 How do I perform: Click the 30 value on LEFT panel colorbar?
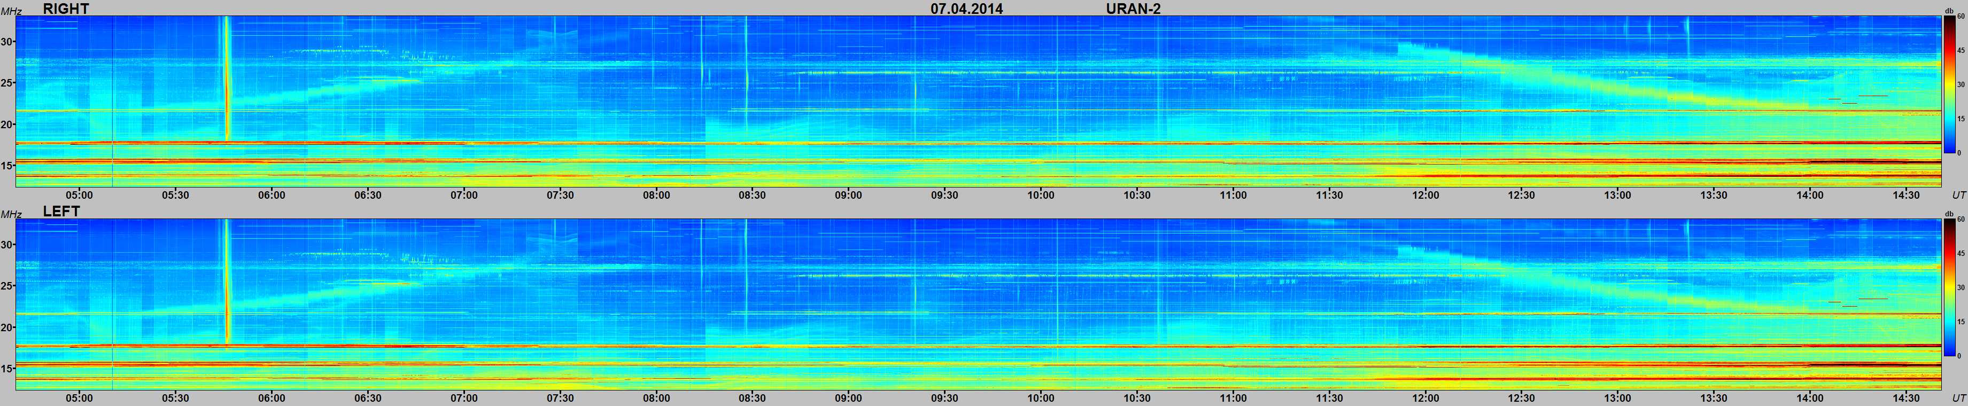pyautogui.click(x=1961, y=288)
